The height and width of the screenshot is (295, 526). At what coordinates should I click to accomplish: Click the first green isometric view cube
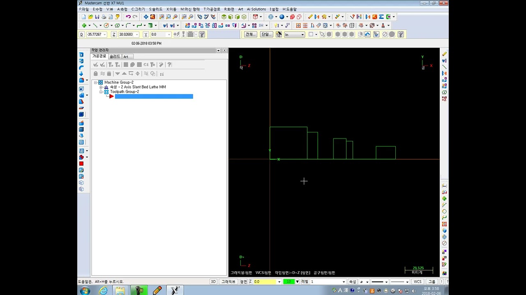tap(224, 17)
